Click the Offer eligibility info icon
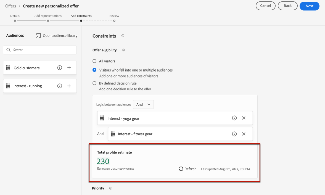Viewport: 325px width, 195px height. (x=123, y=50)
